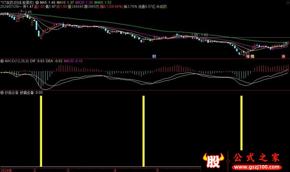The height and width of the screenshot is (172, 290).
Task: Click the MA60: 1.52 label
Action: 103,3
